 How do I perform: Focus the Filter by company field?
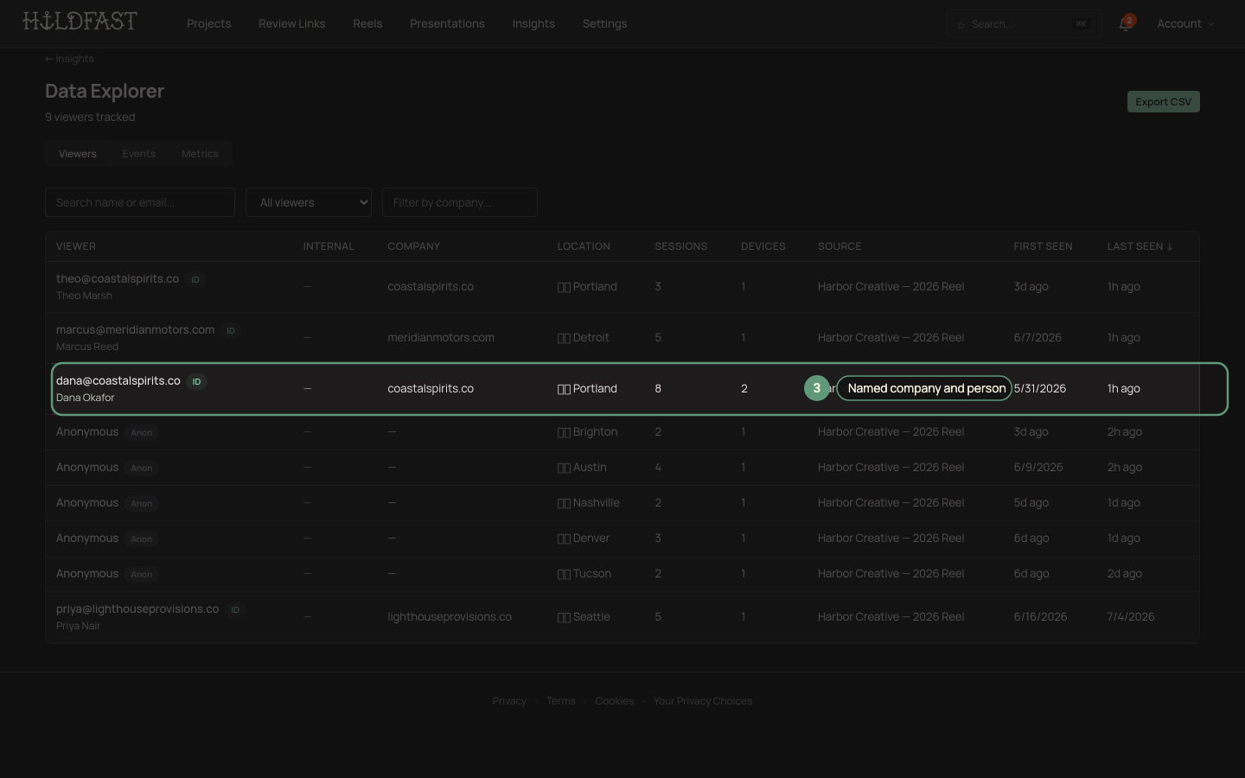click(460, 202)
